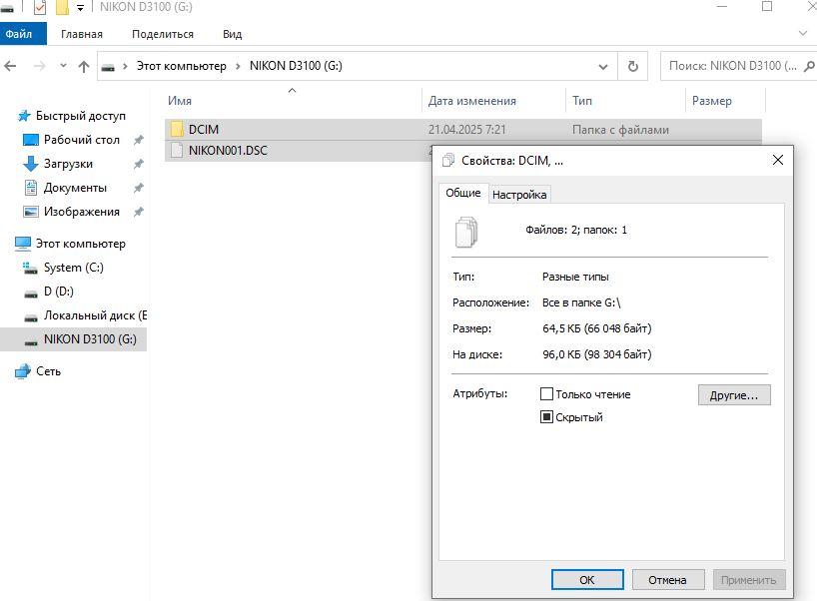The width and height of the screenshot is (817, 601).
Task: Close the 'Свойства: DCIM' dialog
Action: [777, 160]
